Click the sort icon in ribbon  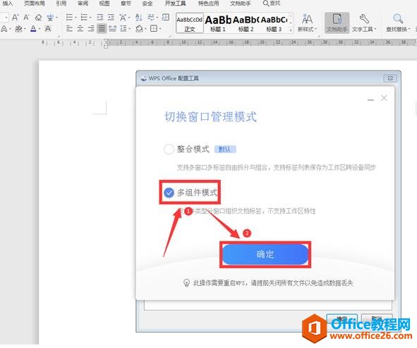pos(138,18)
